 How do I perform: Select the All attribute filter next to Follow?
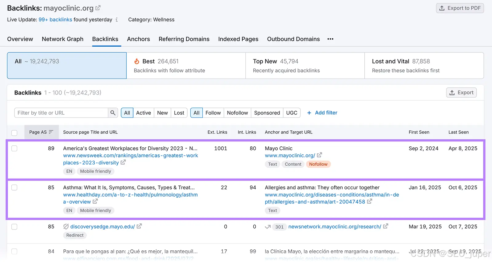pos(196,113)
